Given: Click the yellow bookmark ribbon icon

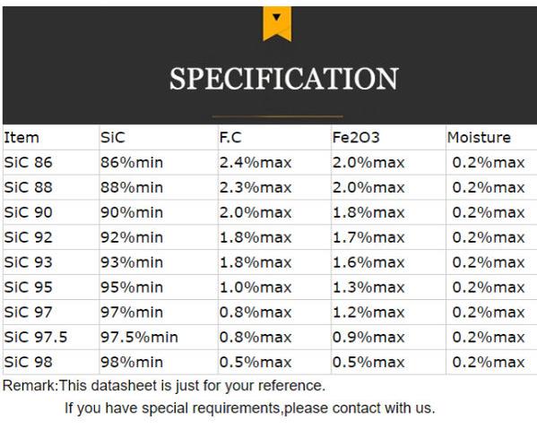Looking at the screenshot, I should [x=277, y=24].
